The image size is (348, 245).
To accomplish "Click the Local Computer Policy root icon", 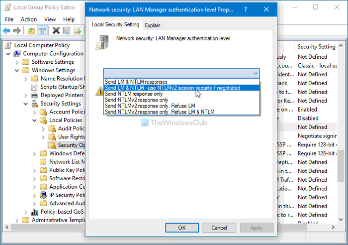I will point(8,45).
